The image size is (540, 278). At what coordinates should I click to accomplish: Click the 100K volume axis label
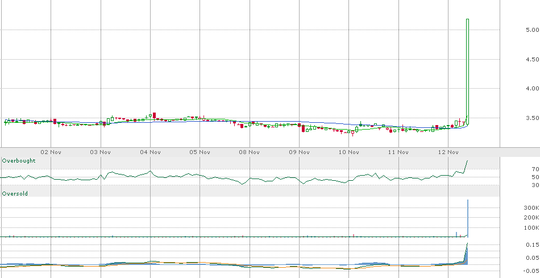[x=531, y=228]
